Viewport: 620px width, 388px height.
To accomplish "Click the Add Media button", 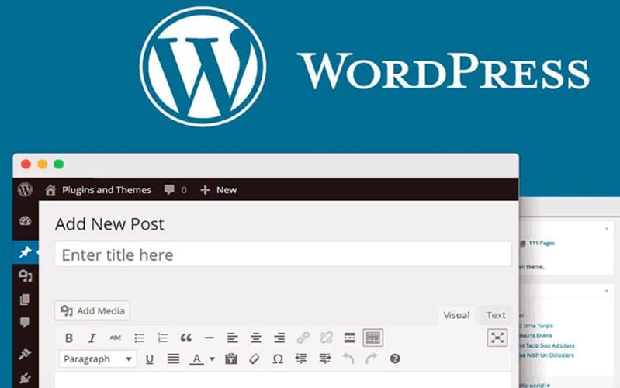I will [92, 311].
